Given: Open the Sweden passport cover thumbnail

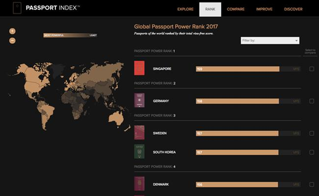Looking at the screenshot, I should coord(140,133).
